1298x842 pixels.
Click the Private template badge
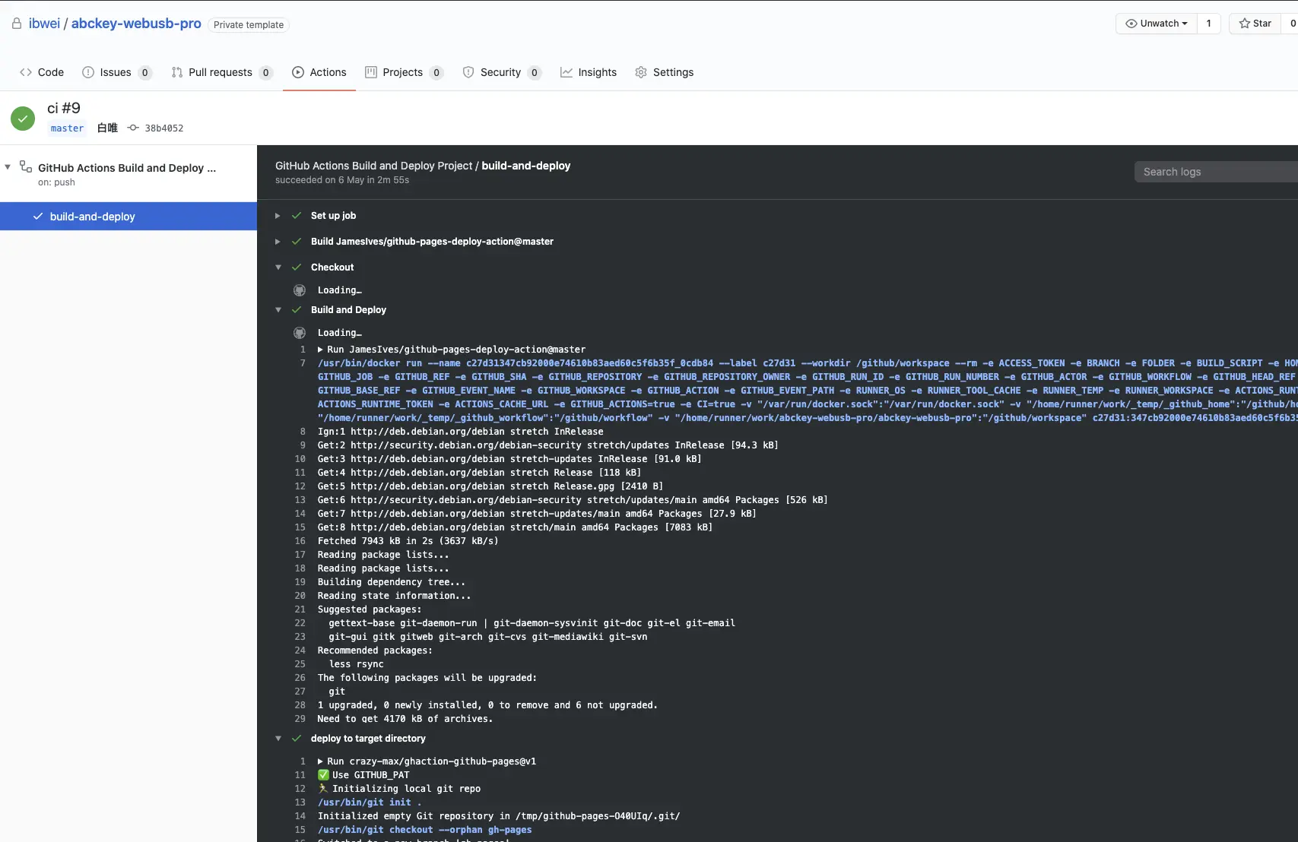249,24
